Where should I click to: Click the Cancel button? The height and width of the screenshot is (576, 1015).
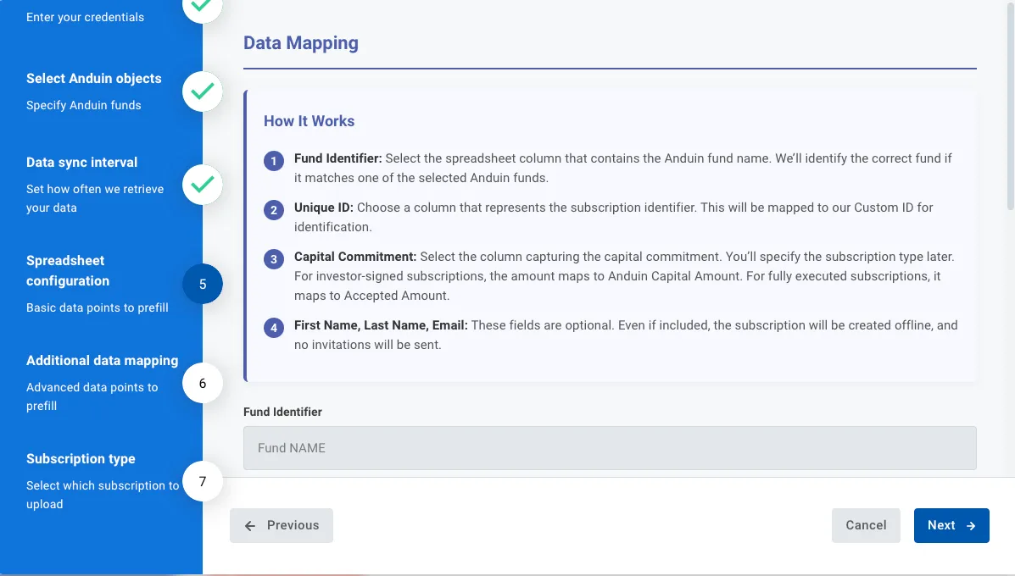(866, 525)
